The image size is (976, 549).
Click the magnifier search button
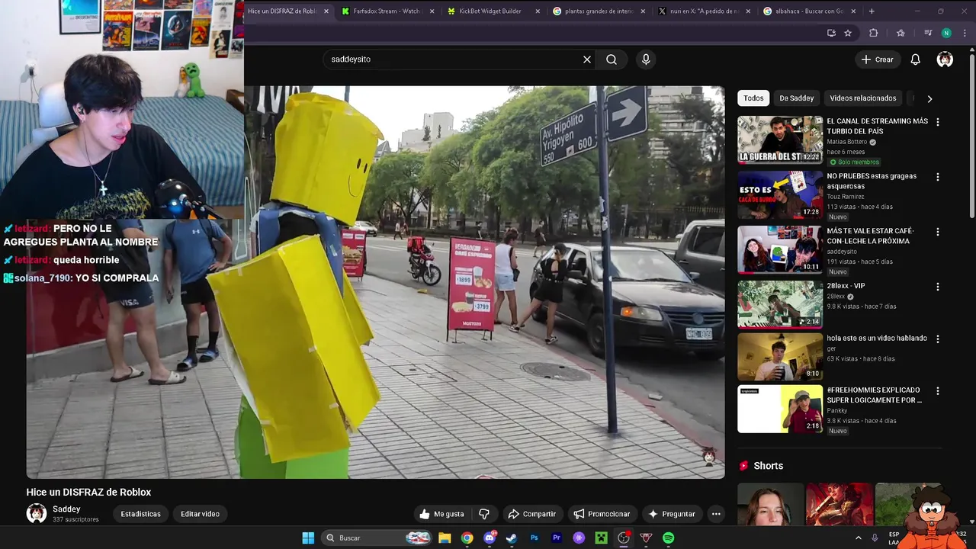click(x=612, y=59)
